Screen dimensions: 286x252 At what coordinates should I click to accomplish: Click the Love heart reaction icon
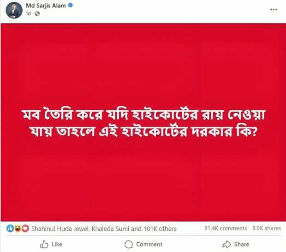click(25, 228)
